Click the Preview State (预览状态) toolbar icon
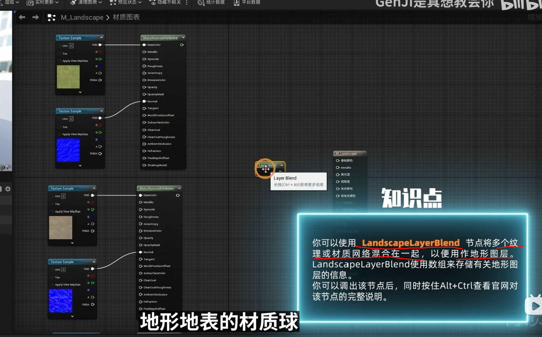Image resolution: width=542 pixels, height=337 pixels. (x=113, y=2)
